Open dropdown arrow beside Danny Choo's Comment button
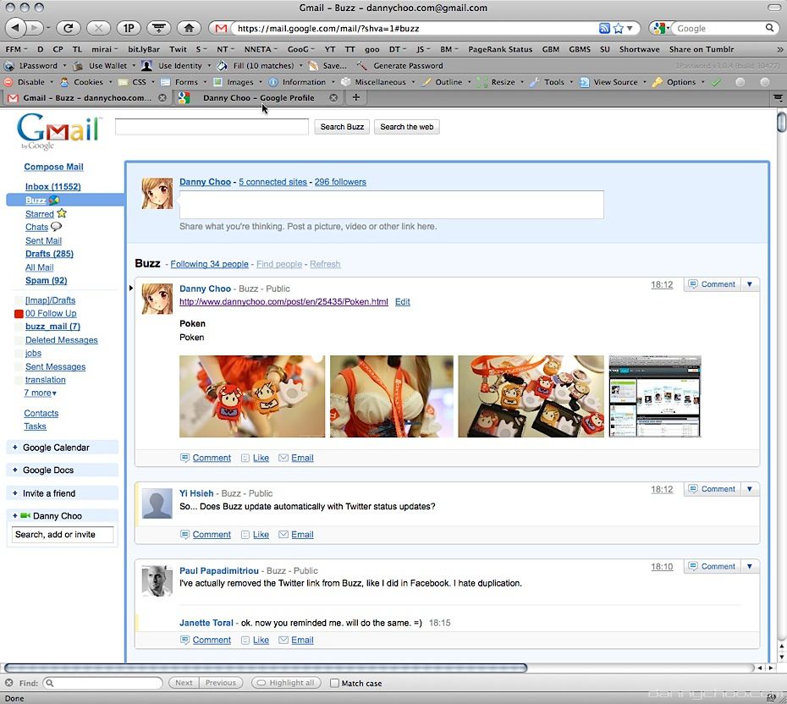Viewport: 787px width, 704px height. 749,284
